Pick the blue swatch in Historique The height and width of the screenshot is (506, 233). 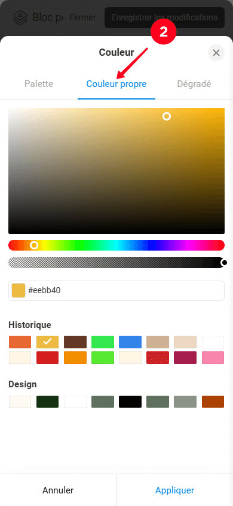[130, 342]
